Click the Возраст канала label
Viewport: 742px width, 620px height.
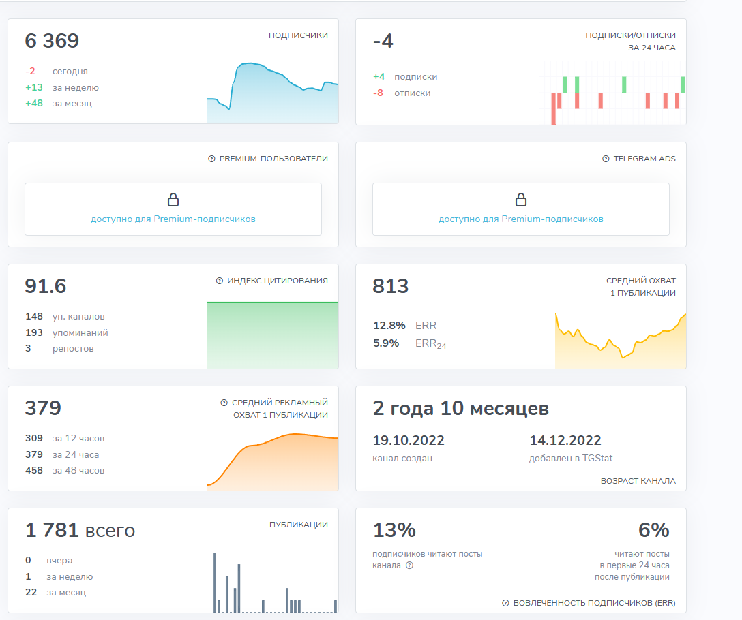click(638, 481)
